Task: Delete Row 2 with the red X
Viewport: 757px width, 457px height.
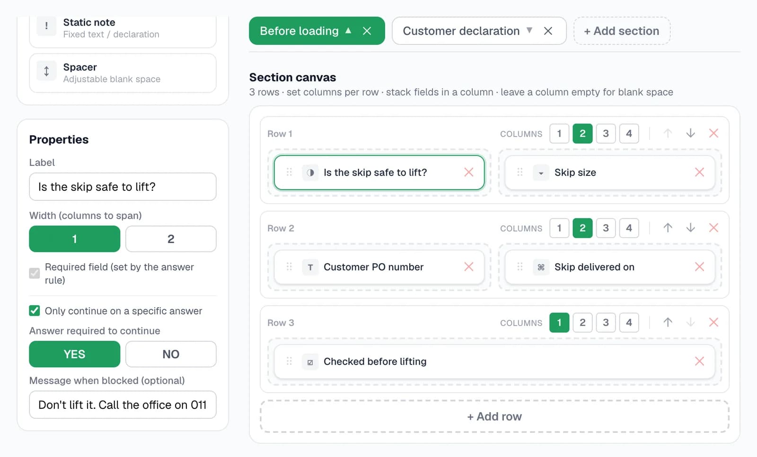Action: (713, 228)
